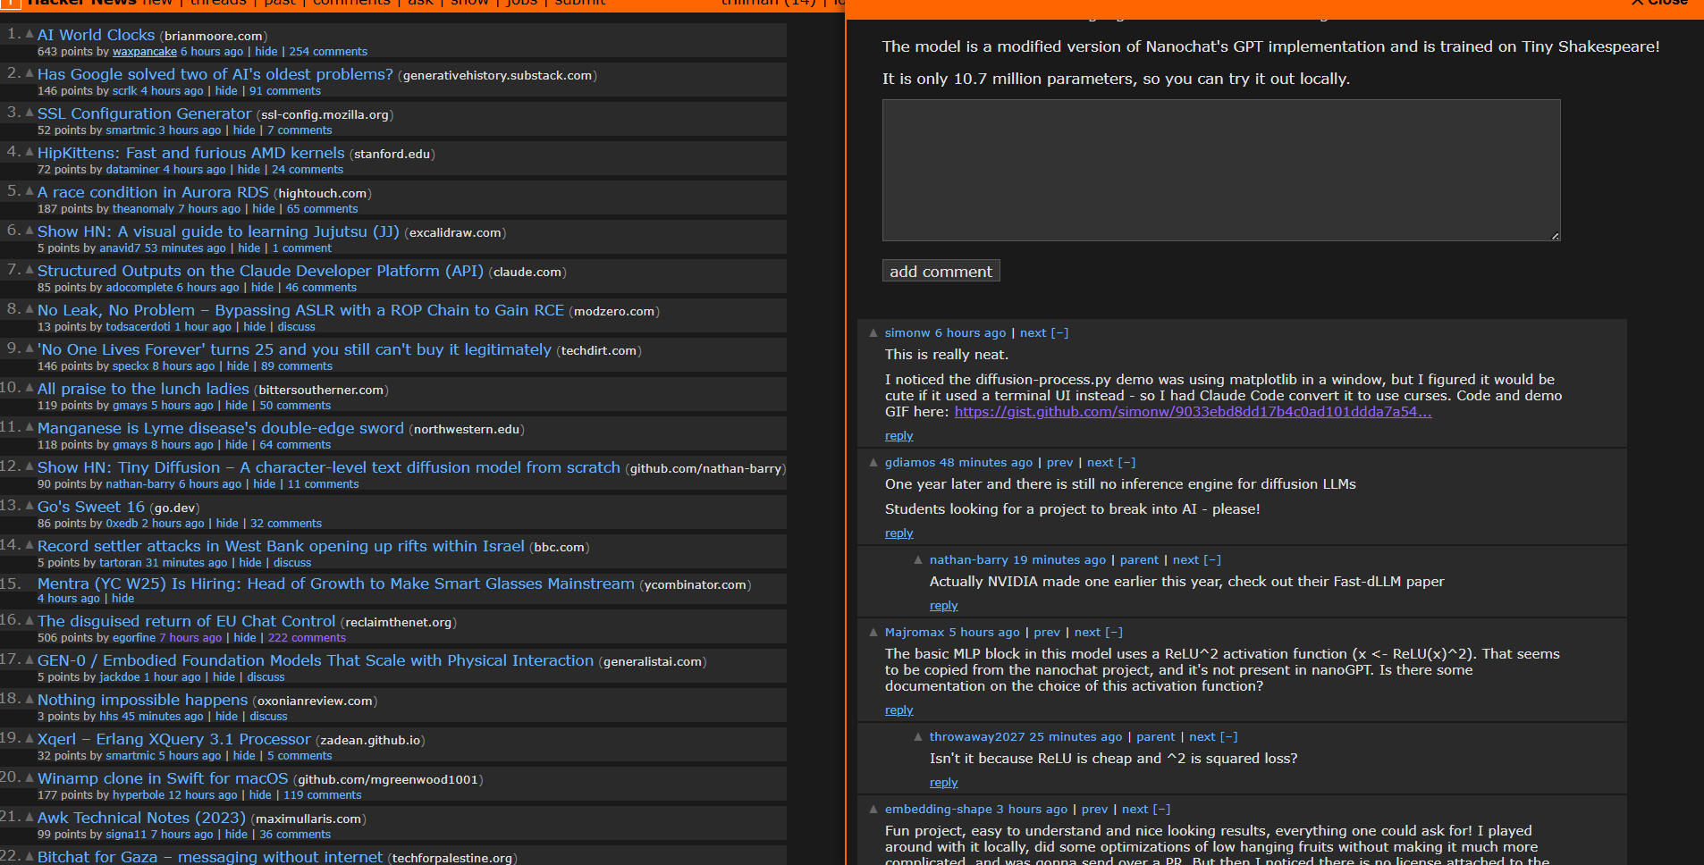Collapse simonw's comment thread
The height and width of the screenshot is (865, 1704).
tap(1059, 332)
